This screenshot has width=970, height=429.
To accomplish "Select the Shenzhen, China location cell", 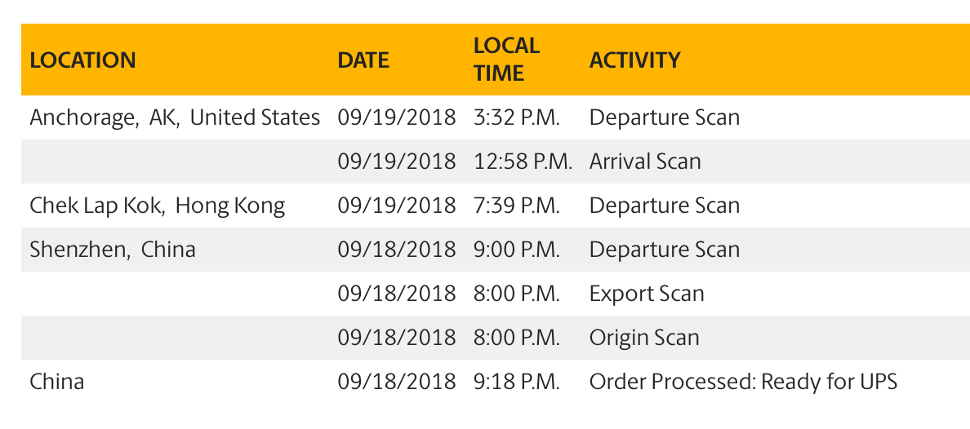I will [x=113, y=250].
